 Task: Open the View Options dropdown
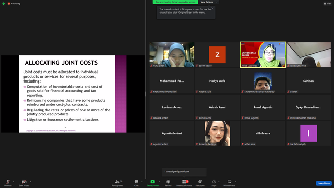click(x=209, y=2)
